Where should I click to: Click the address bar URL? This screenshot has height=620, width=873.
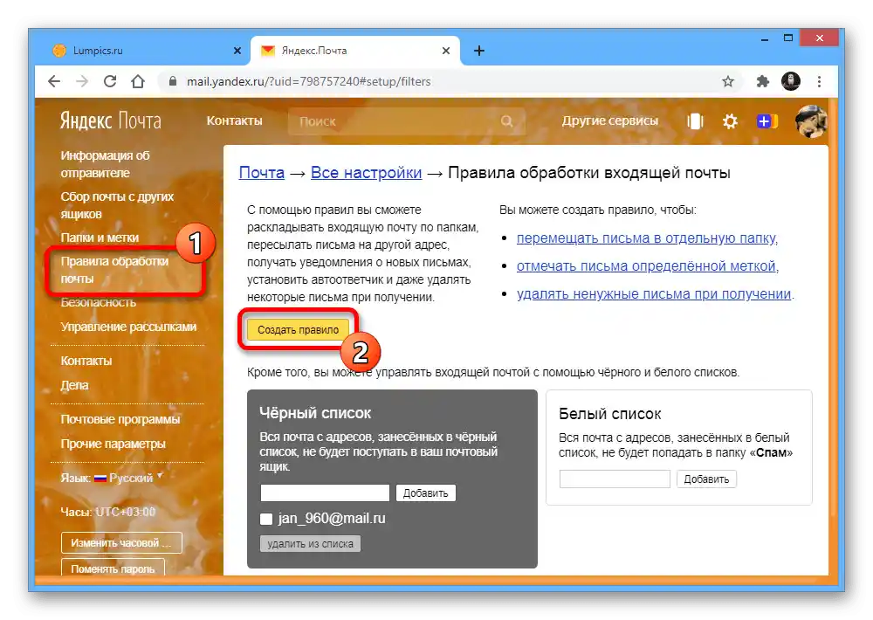click(308, 81)
